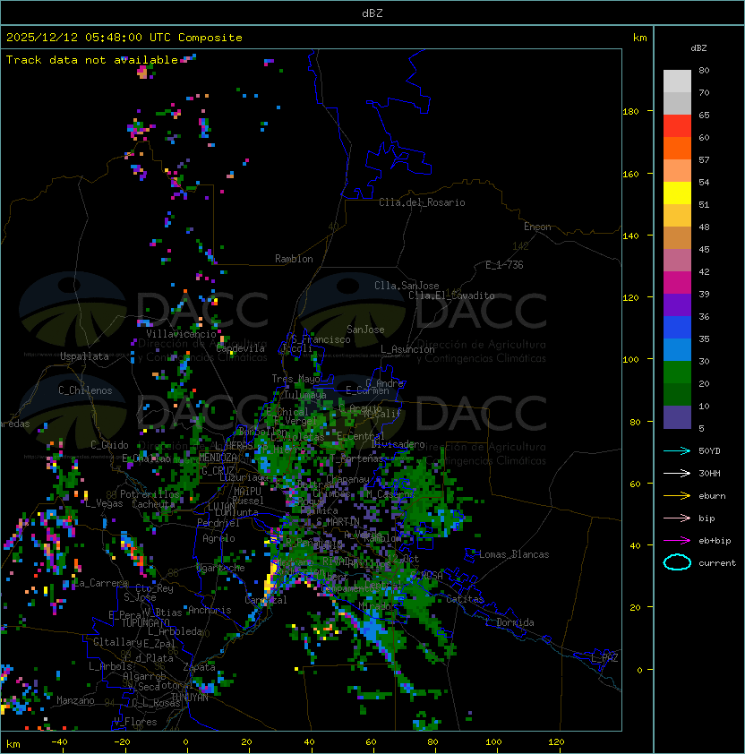Click the 'Capdevila' map label
The width and height of the screenshot is (745, 754).
(241, 348)
